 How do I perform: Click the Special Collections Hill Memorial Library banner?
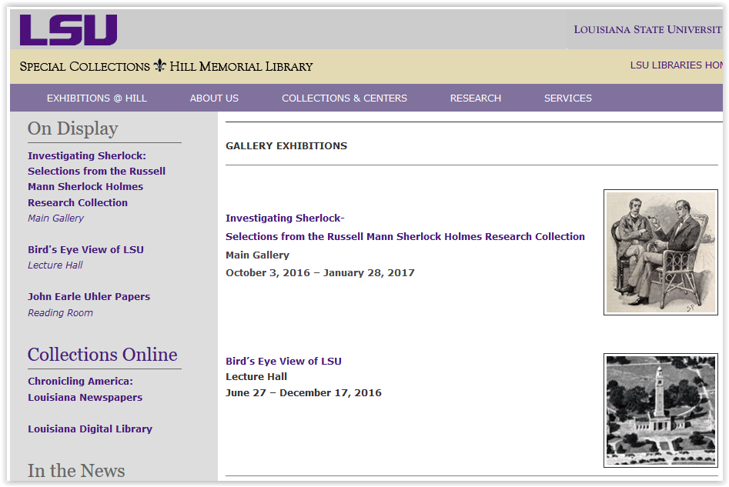(x=166, y=67)
